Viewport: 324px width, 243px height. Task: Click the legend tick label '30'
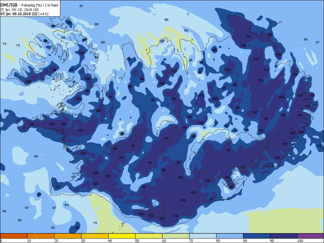pyautogui.click(x=83, y=241)
